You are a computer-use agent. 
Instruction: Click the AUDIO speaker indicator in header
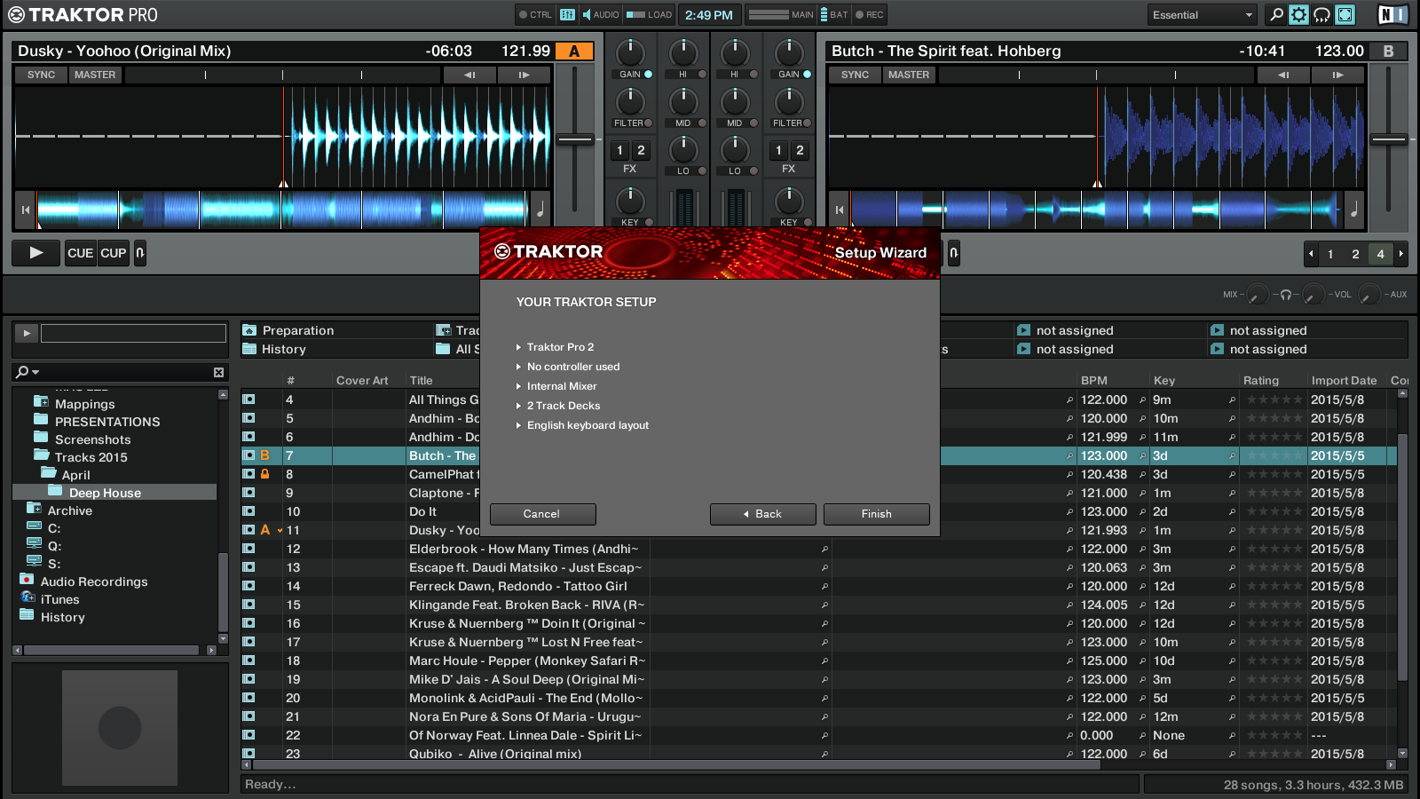[600, 14]
